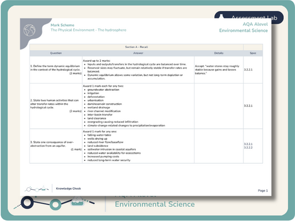Click the 'inter-basin transfer' bullet

[100, 114]
